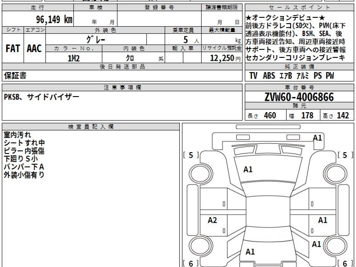This screenshot has width=356, height=267.
Task: Click the 注意事項欄 header
Action: coord(122,88)
